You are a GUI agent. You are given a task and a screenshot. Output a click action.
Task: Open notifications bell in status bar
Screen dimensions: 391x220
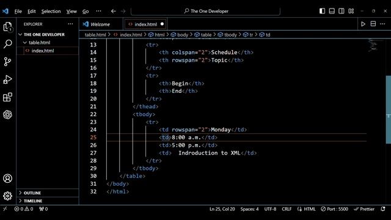383,209
